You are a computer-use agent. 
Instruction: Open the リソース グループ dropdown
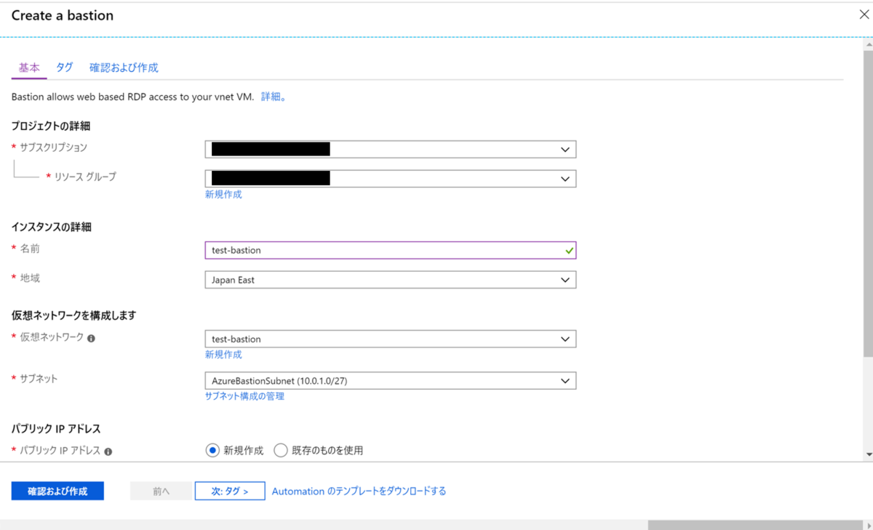[391, 178]
